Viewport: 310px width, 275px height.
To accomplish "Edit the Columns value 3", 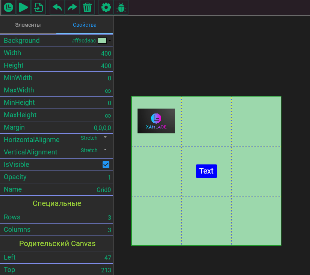I will [109, 230].
